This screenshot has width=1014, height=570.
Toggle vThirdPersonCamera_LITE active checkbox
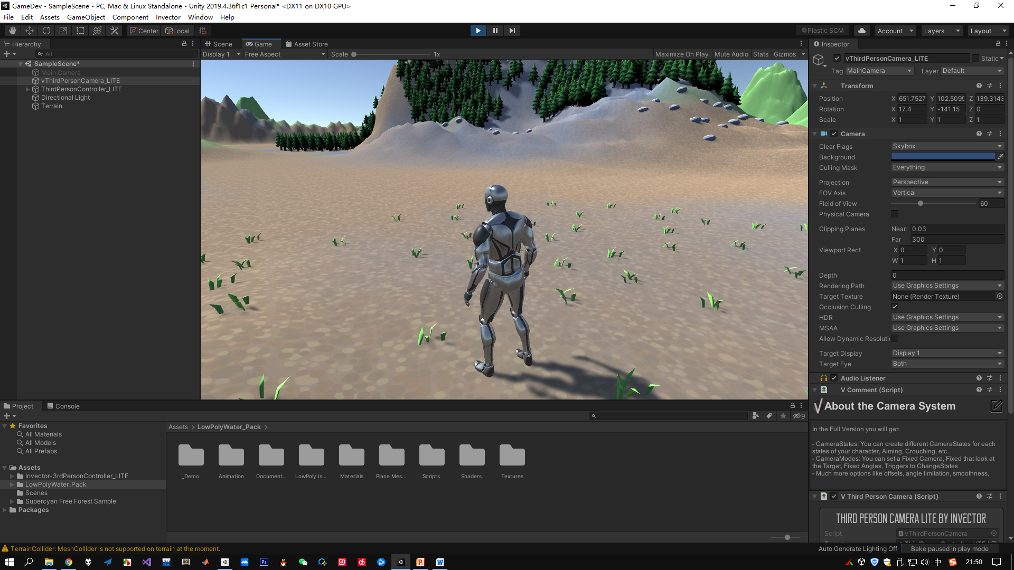(837, 58)
